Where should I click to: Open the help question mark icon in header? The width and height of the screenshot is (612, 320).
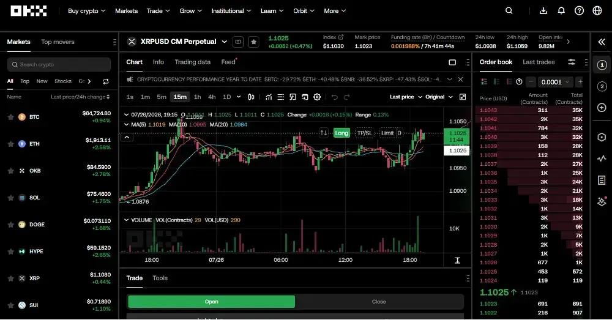tap(579, 11)
